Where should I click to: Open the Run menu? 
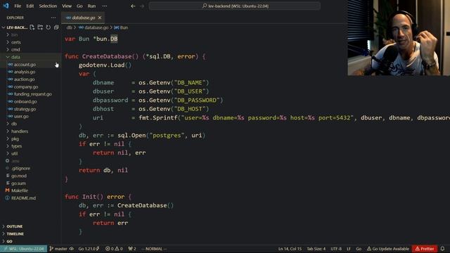pos(91,6)
